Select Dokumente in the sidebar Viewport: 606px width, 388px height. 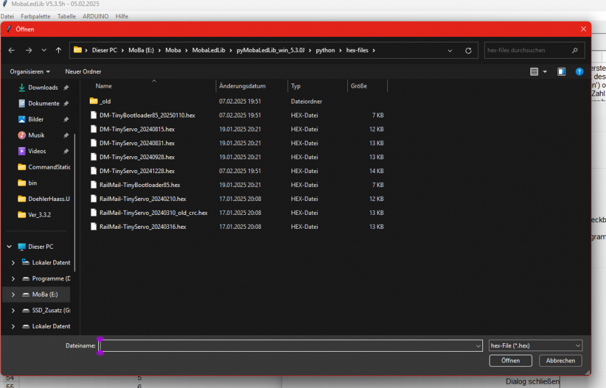[44, 104]
